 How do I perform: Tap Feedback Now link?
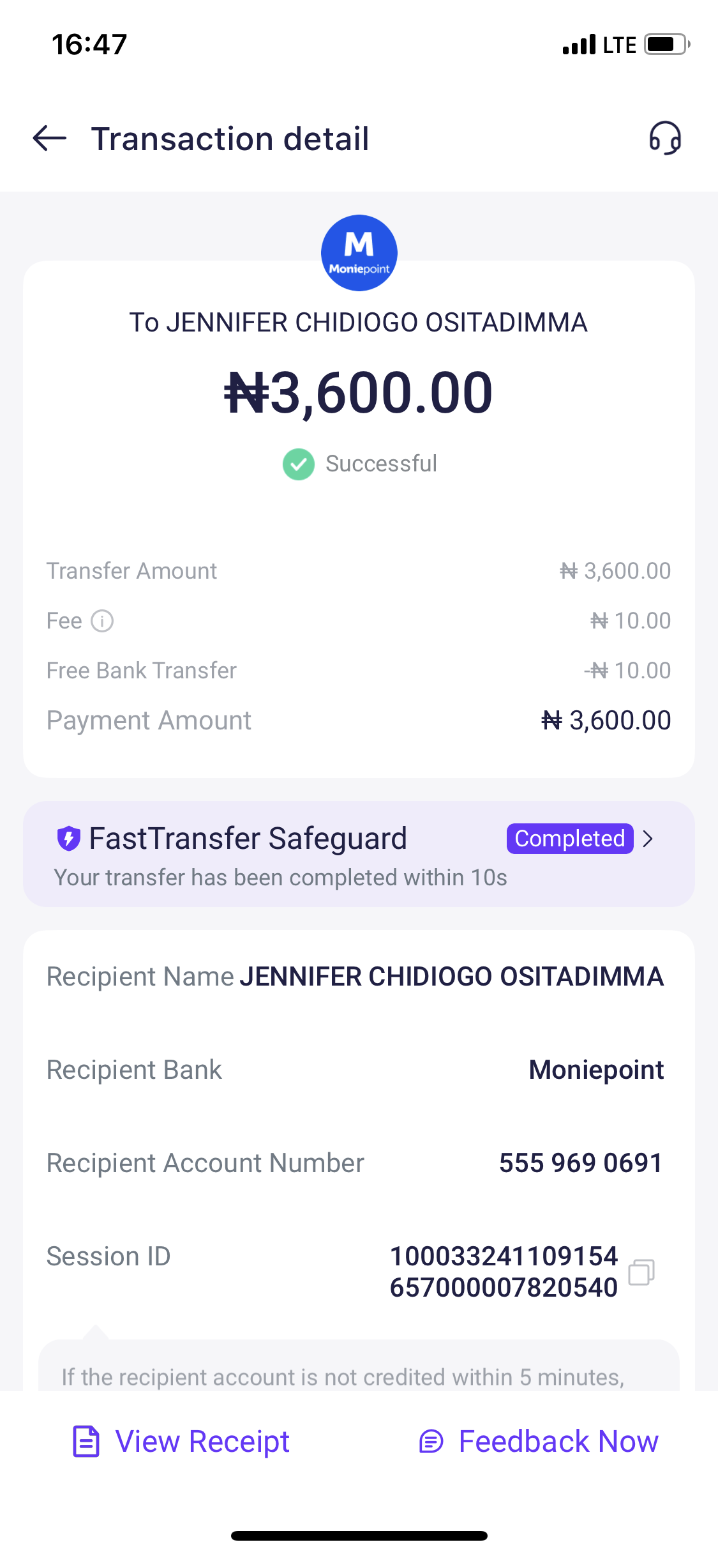point(558,1442)
